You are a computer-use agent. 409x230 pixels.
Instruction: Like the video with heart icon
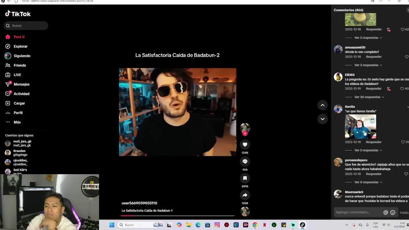[245, 145]
